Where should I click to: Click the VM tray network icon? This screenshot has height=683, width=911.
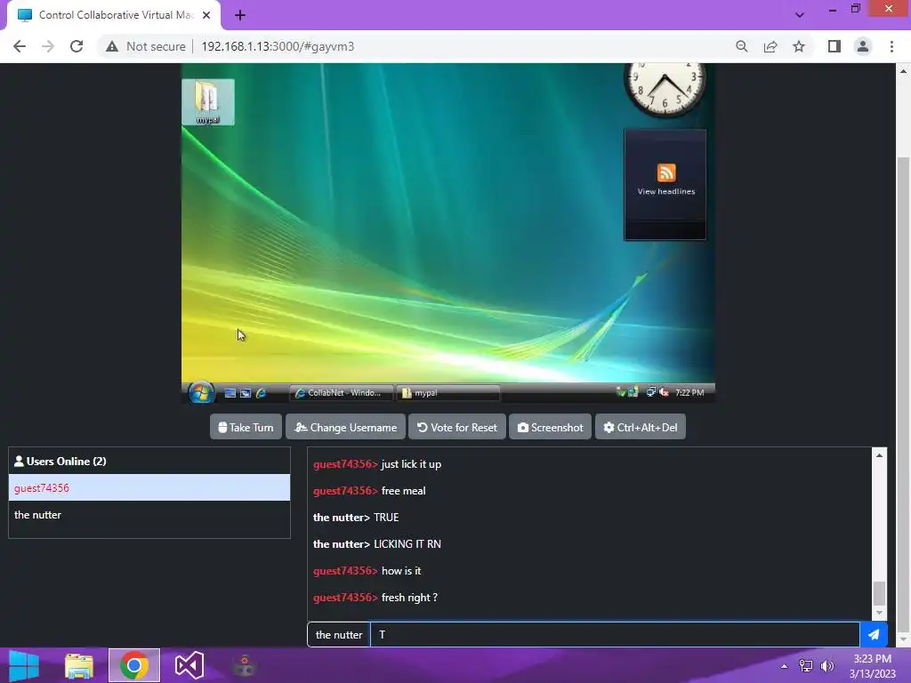(650, 392)
